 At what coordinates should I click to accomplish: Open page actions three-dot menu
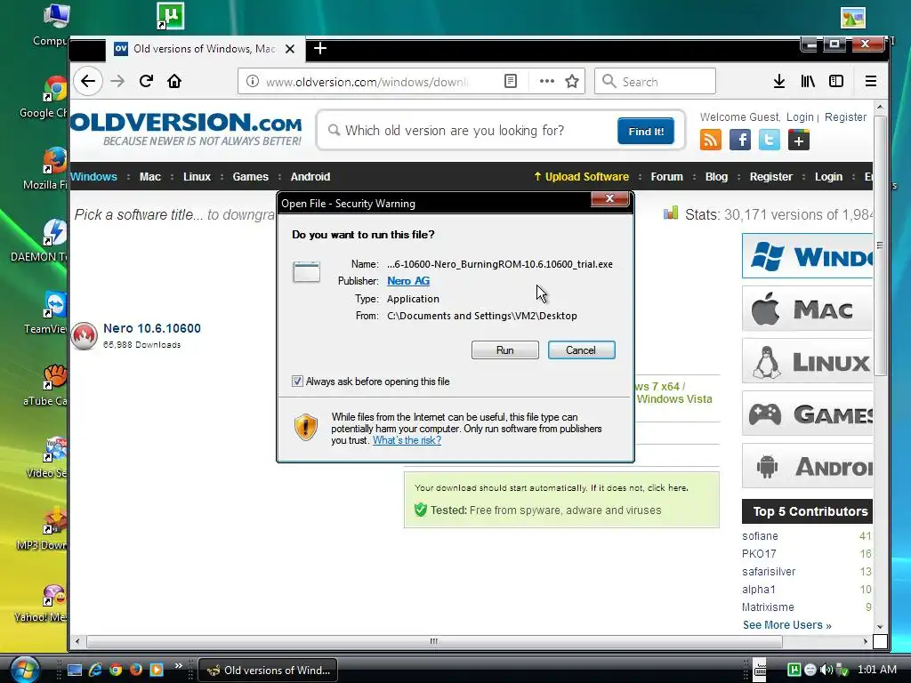click(547, 81)
